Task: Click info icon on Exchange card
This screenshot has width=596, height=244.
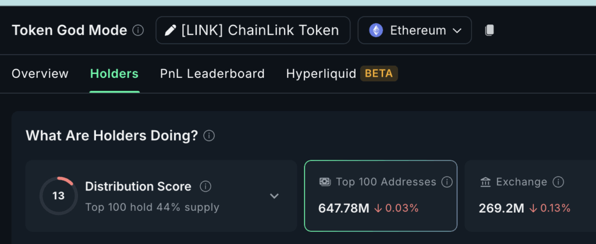Action: click(558, 182)
